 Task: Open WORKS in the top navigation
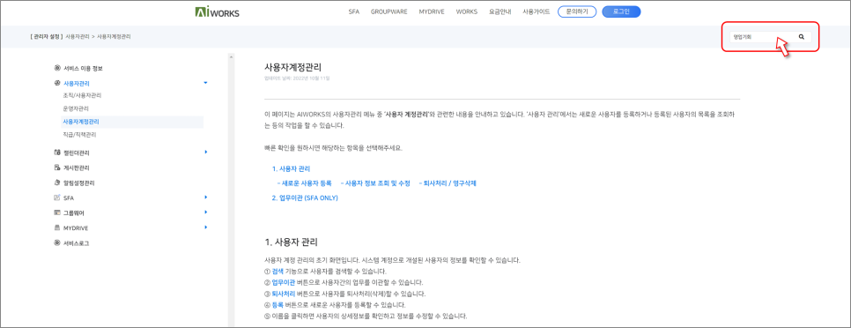click(x=467, y=11)
